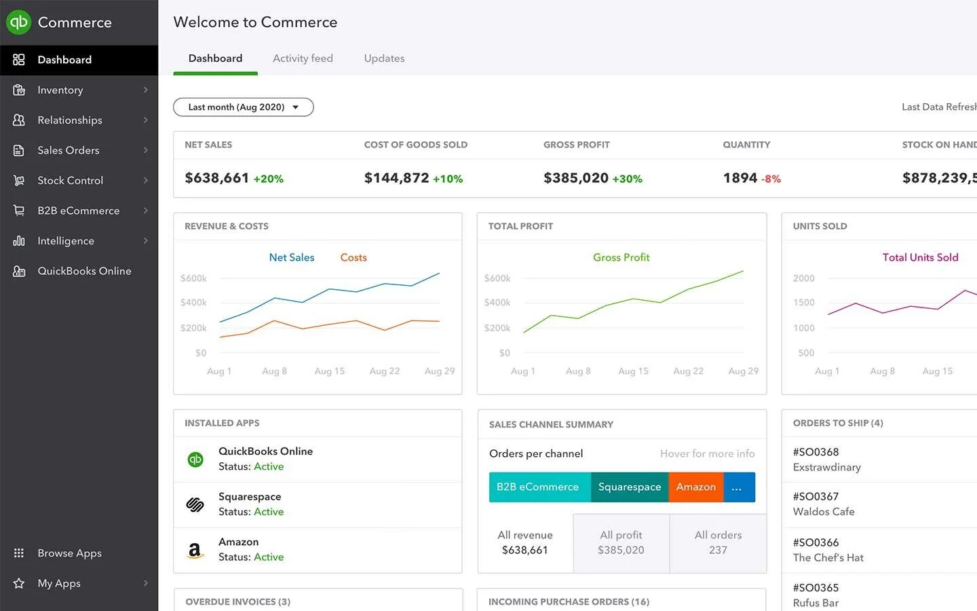Viewport: 977px width, 611px height.
Task: Expand the My Apps section chevron
Action: coord(145,583)
